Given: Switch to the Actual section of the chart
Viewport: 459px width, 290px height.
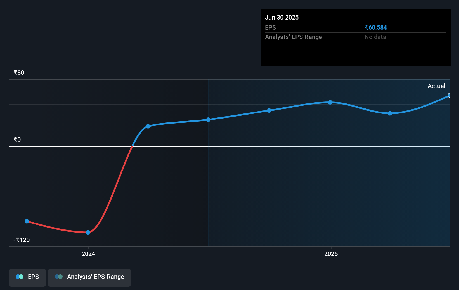Looking at the screenshot, I should point(436,86).
